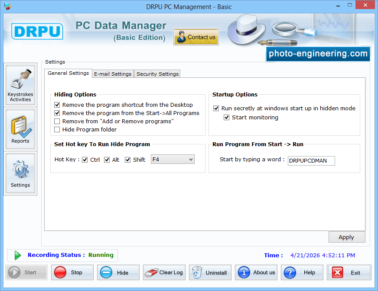
Task: Clear the log with the eraser button
Action: point(164,272)
